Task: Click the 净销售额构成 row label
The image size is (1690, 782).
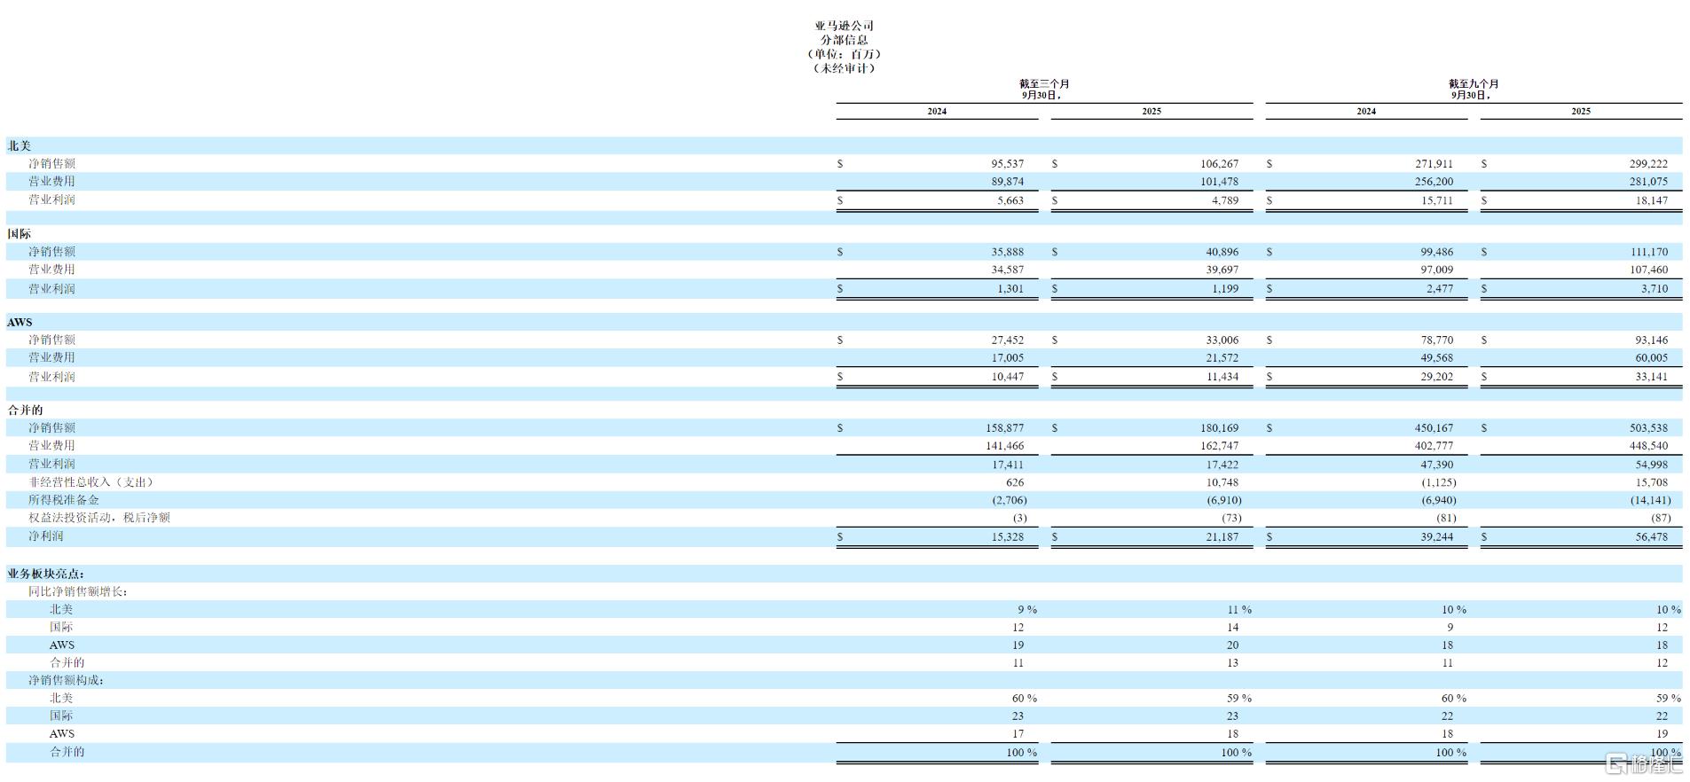Action: tap(66, 680)
